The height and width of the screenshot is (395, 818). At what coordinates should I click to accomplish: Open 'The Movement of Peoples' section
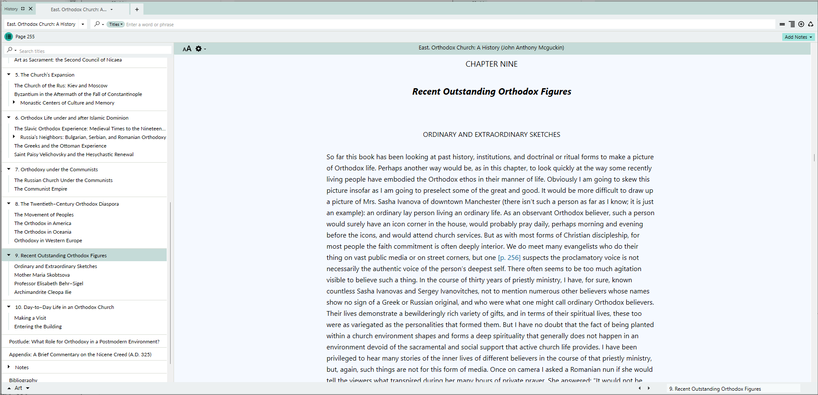pos(44,215)
